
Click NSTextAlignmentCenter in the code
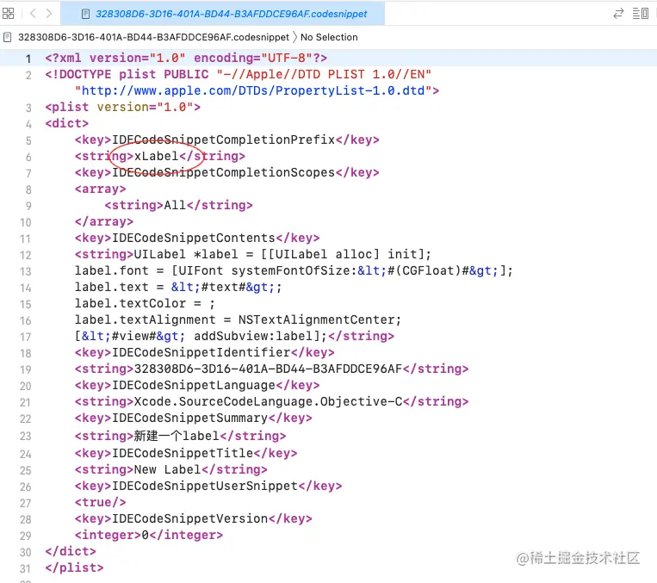(x=316, y=319)
